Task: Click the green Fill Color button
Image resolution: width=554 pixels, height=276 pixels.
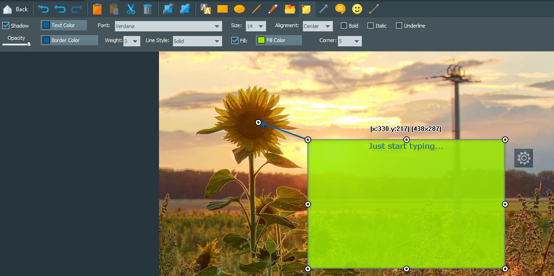Action: pyautogui.click(x=279, y=40)
